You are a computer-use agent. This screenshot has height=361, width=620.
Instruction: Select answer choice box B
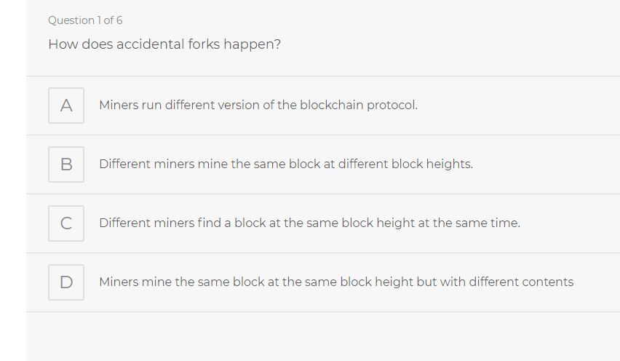pos(66,164)
